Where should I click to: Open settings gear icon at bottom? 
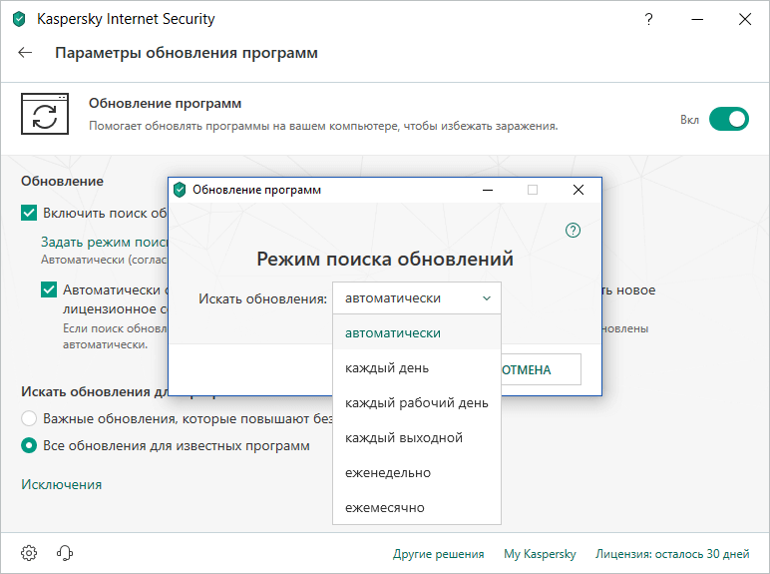click(x=29, y=553)
